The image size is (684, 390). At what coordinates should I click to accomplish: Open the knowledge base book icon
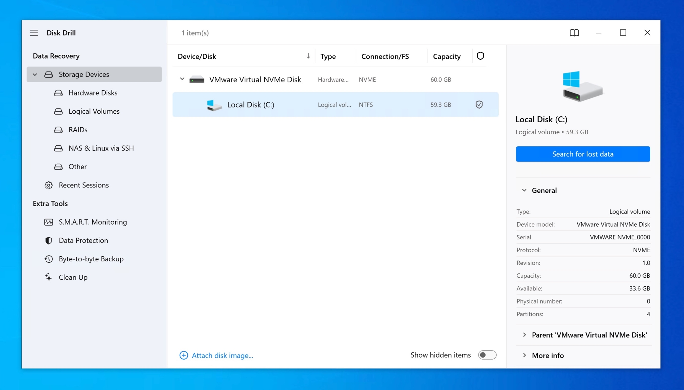click(574, 32)
